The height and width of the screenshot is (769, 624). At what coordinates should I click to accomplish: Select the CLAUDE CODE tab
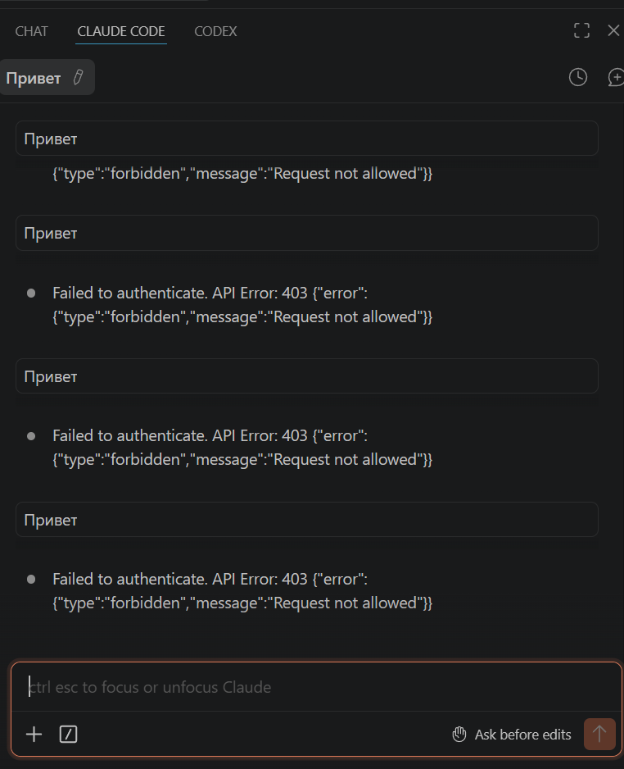121,31
